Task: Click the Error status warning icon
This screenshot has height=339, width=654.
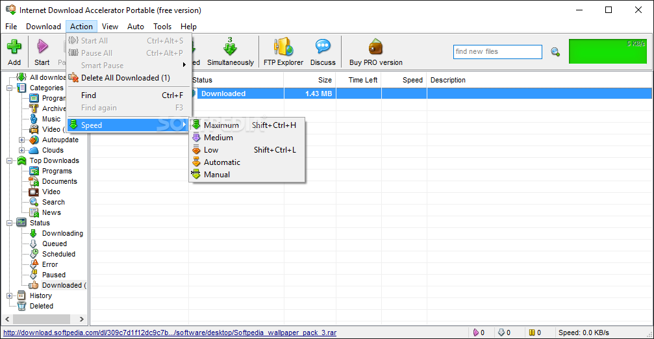Action: pos(34,264)
